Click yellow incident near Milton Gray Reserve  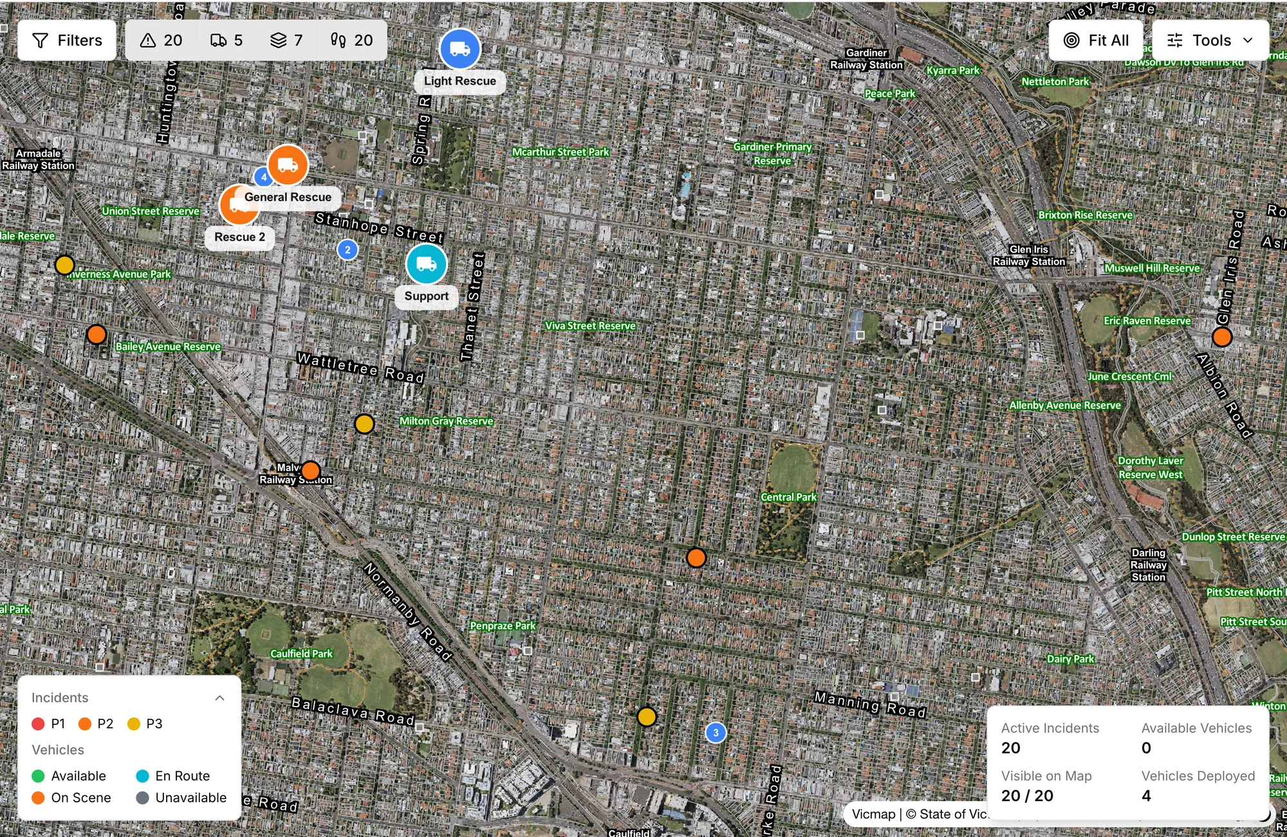point(364,424)
